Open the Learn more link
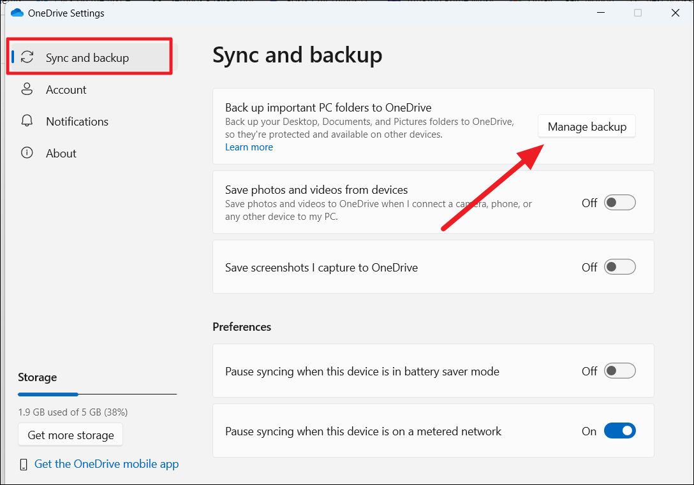The height and width of the screenshot is (485, 694). pyautogui.click(x=249, y=147)
